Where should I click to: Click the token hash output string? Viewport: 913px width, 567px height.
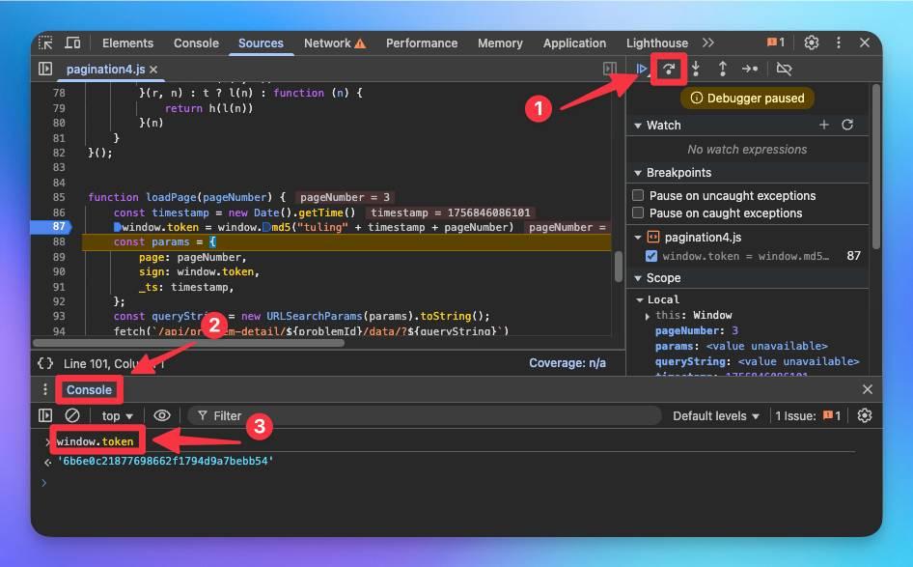(165, 461)
